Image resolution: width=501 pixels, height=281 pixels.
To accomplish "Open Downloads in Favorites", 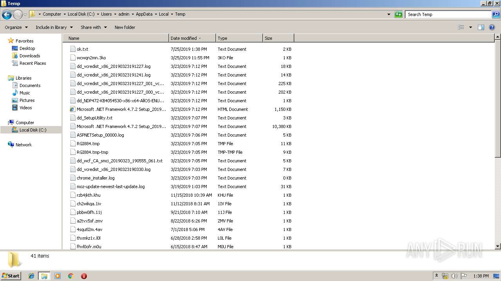I will click(x=30, y=56).
